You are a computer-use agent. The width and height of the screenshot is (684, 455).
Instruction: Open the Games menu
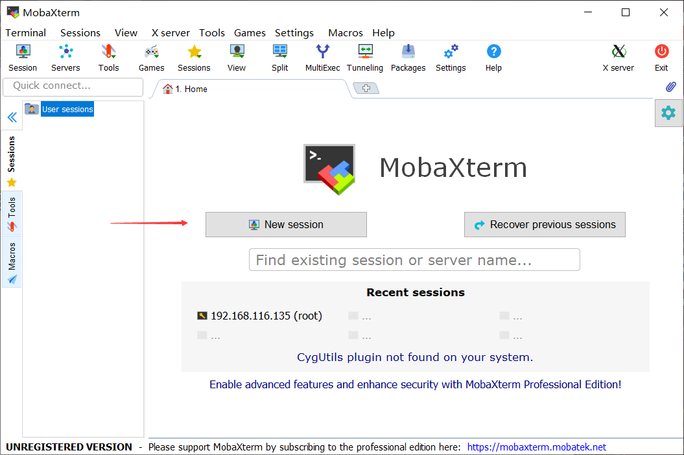[250, 32]
